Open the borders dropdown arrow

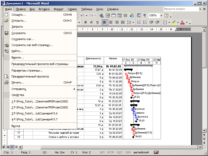coord(169,22)
